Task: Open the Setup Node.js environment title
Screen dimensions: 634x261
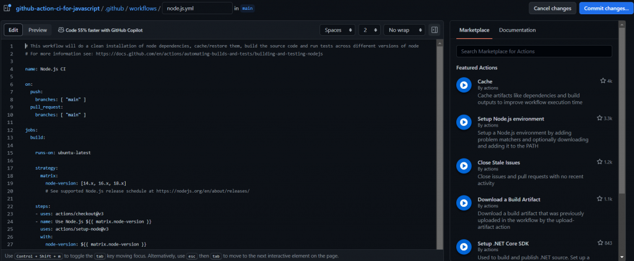Action: (x=511, y=119)
